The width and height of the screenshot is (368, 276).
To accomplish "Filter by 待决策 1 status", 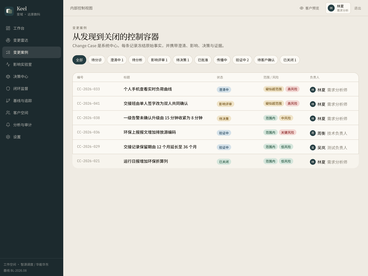I will tap(183, 60).
